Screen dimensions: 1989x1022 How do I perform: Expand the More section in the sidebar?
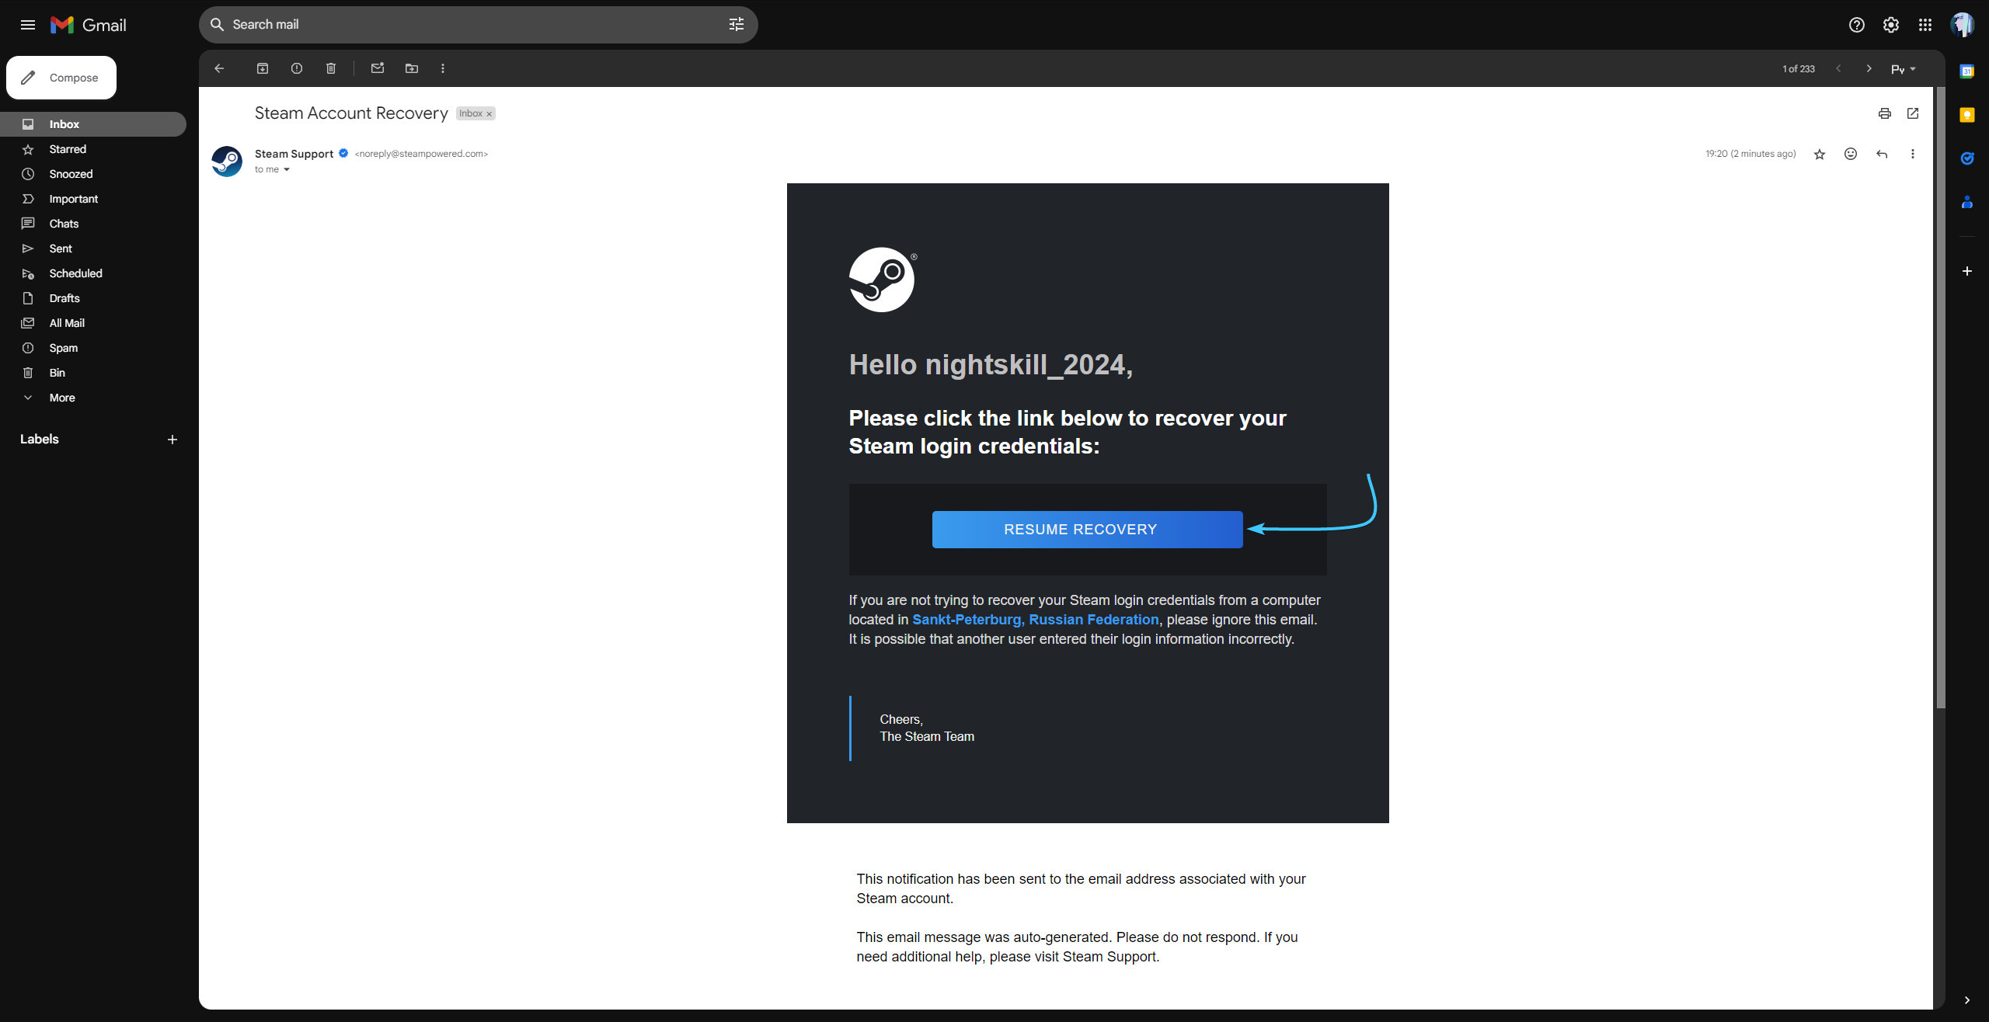pyautogui.click(x=62, y=398)
